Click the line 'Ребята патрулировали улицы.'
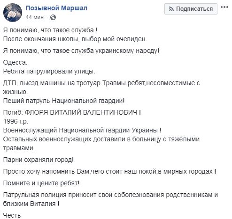Screen dimensions: 232x219 pyautogui.click(x=49, y=71)
